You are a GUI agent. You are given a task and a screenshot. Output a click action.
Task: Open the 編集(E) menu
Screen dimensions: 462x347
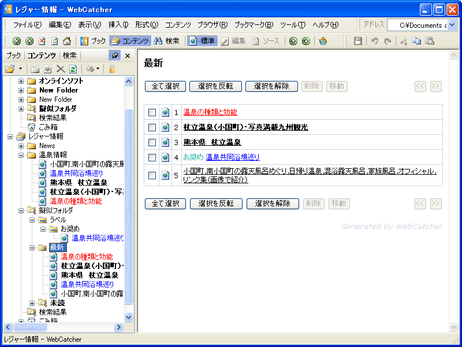60,25
